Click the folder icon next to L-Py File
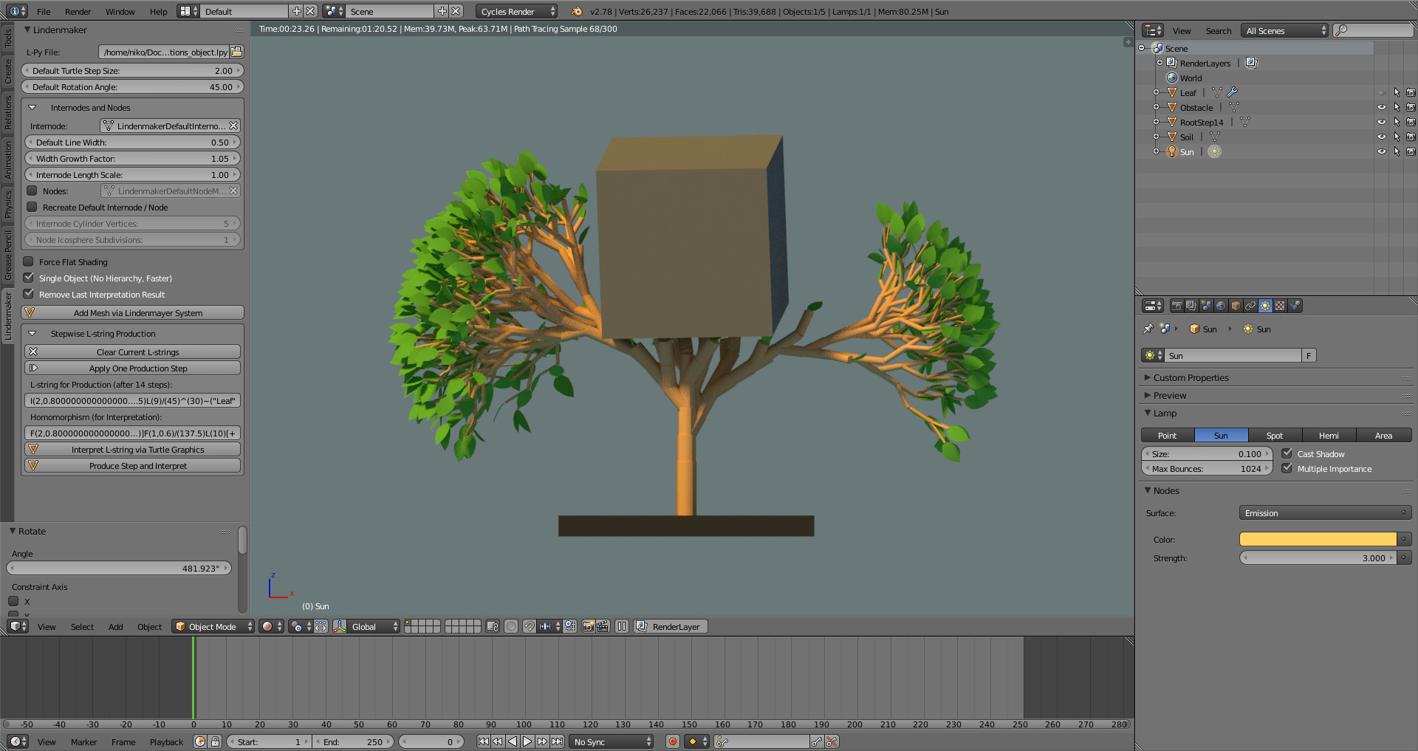Viewport: 1418px width, 751px height. [236, 52]
